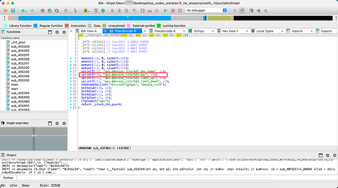The image size is (338, 188).
Task: Select sub_4052D0 in Functions list
Action: (x=20, y=47)
